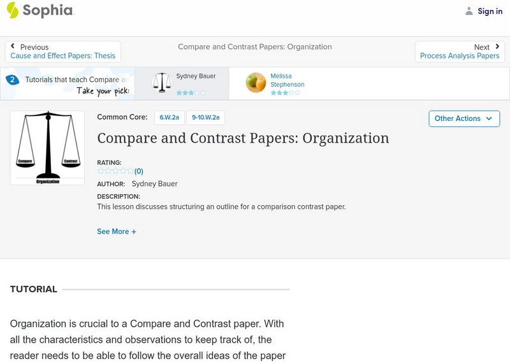Click the rating stars under RATING

point(115,171)
